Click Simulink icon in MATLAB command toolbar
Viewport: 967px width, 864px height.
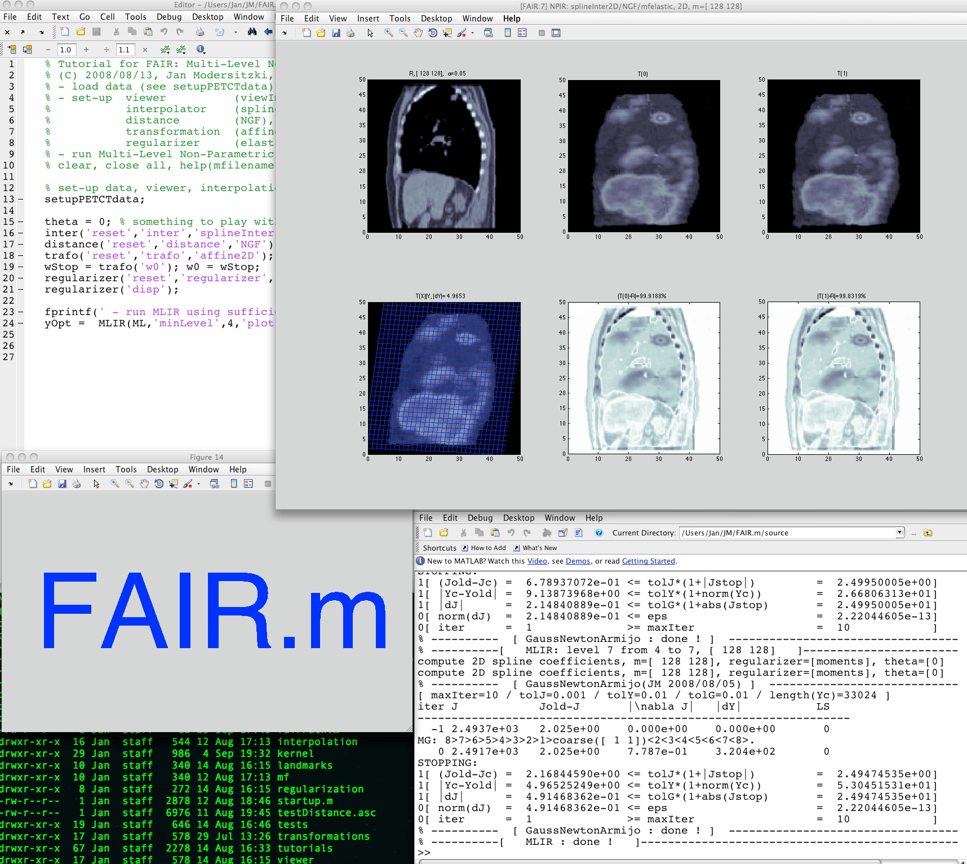[x=547, y=533]
